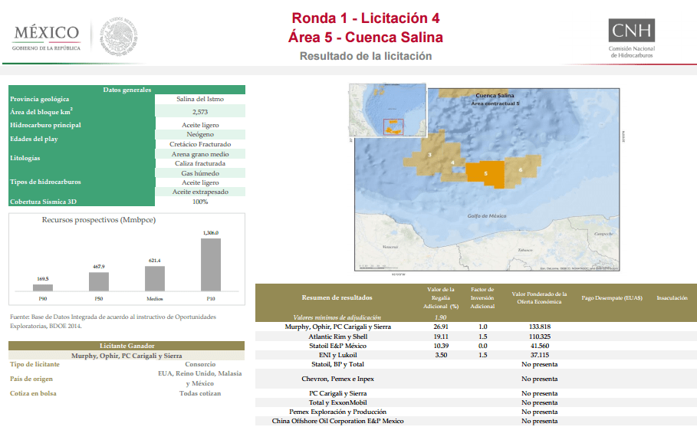
Task: Click the 'Tipo de licitante' label
Action: pyautogui.click(x=35, y=364)
